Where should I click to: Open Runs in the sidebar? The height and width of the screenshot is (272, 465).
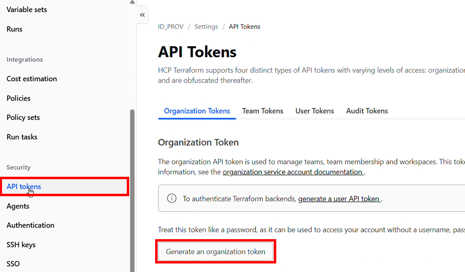pyautogui.click(x=15, y=29)
